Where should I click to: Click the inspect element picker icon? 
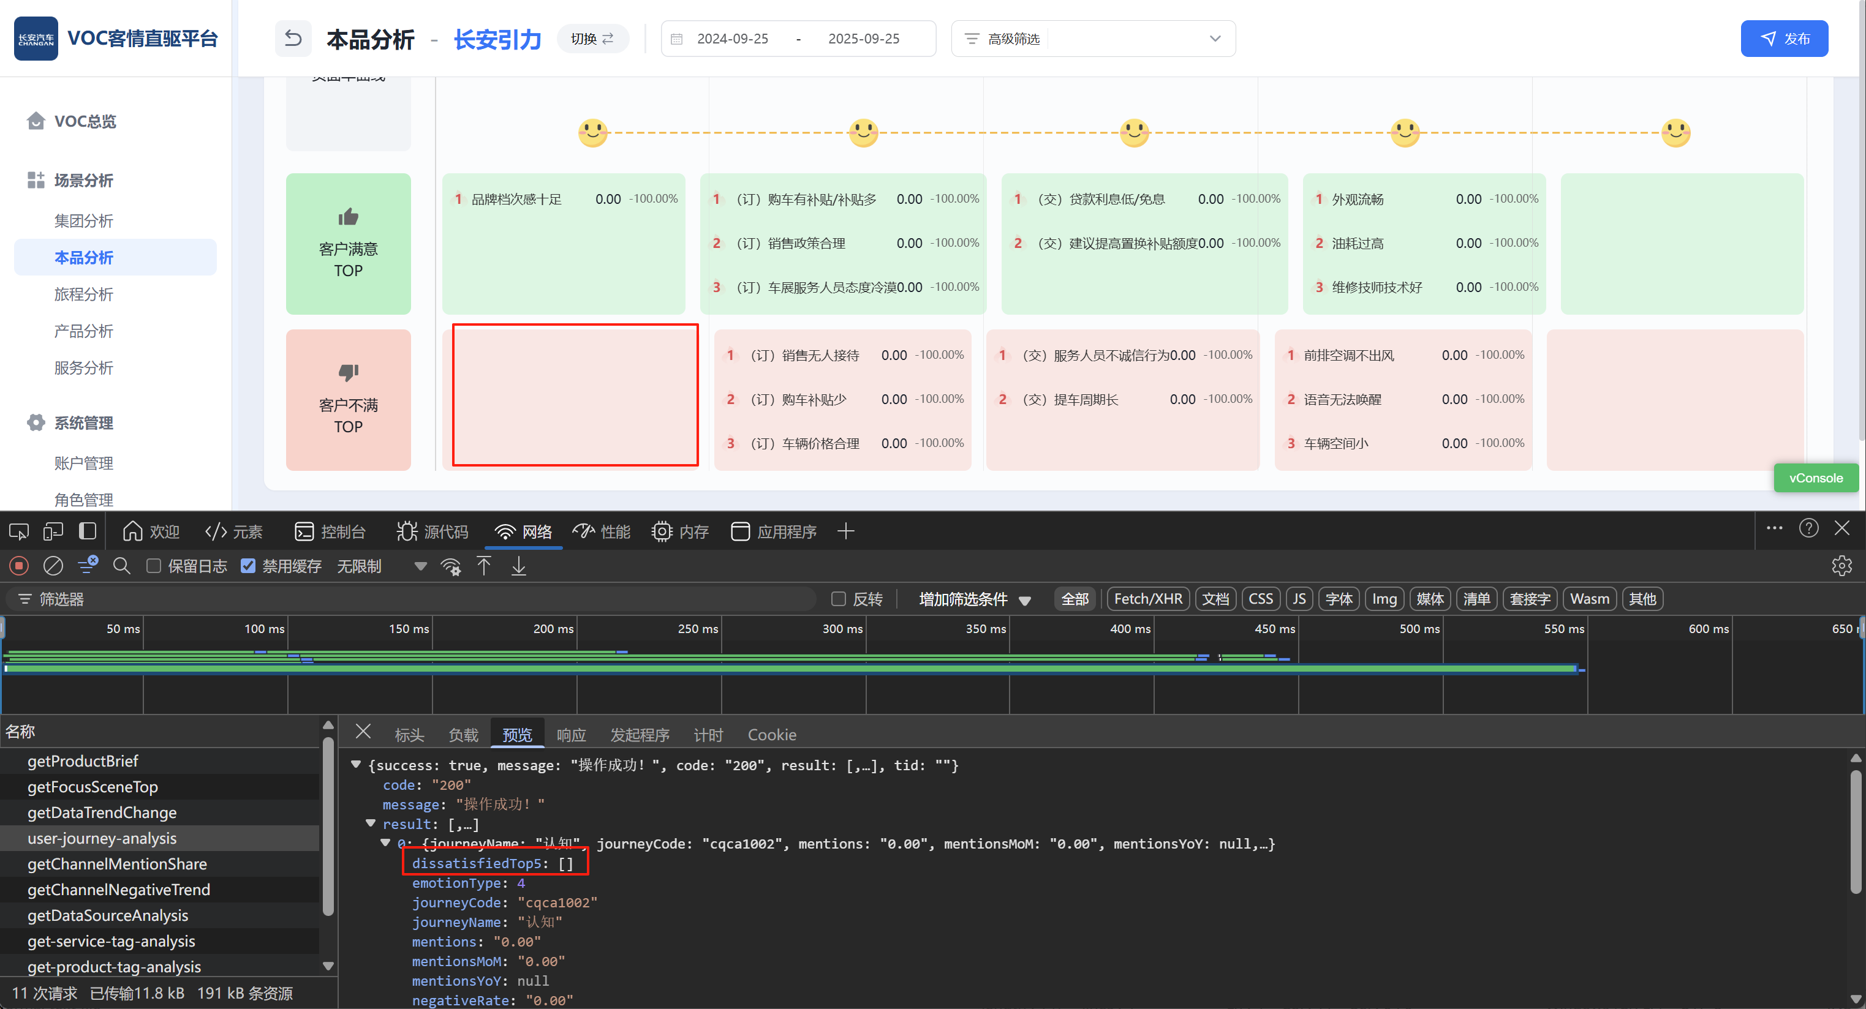pos(19,532)
